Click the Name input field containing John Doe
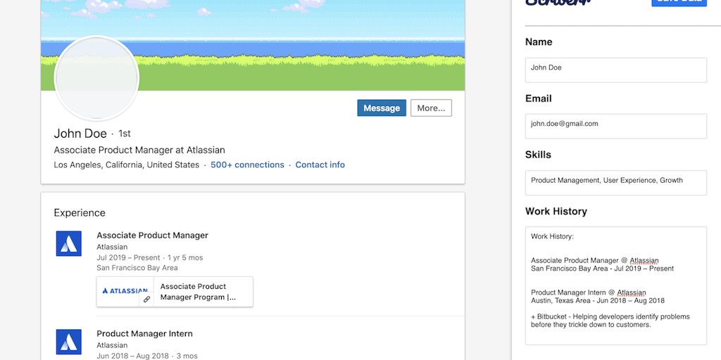The height and width of the screenshot is (360, 721). coord(615,70)
